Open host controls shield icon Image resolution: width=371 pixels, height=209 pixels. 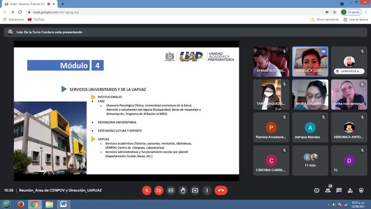pyautogui.click(x=361, y=190)
